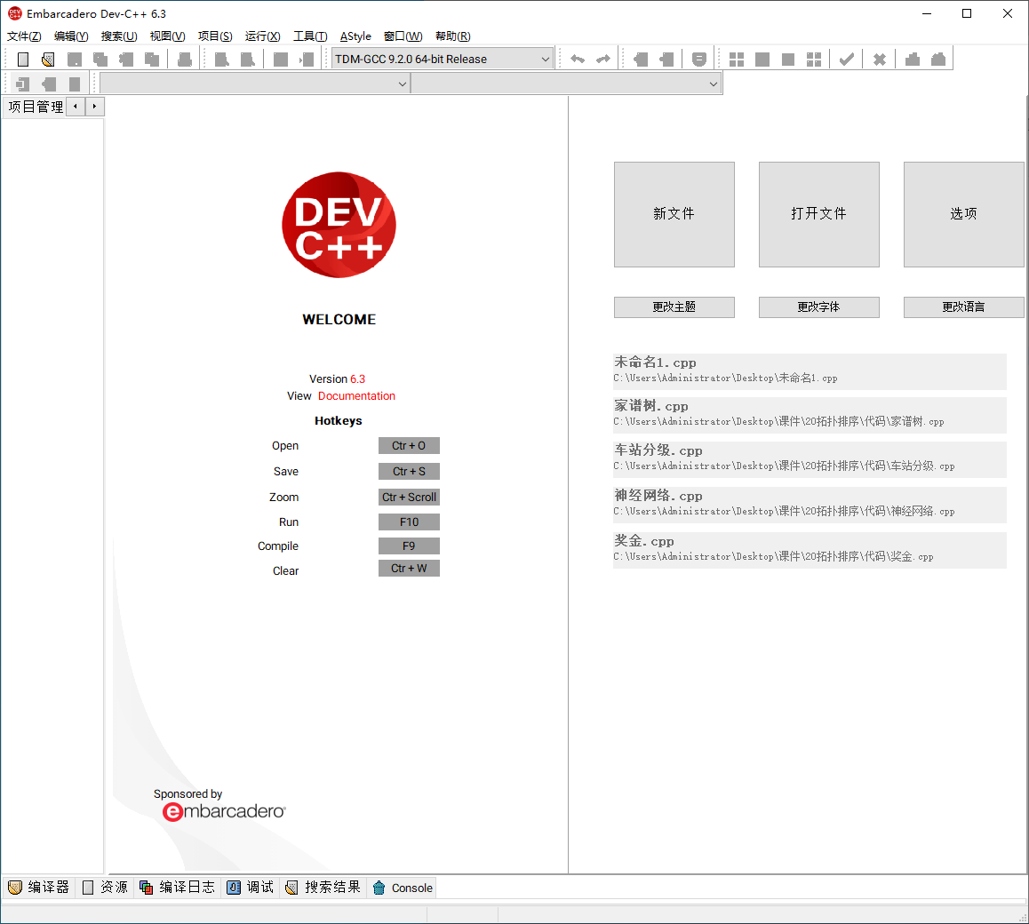This screenshot has height=924, width=1029.
Task: Click the four-squares Compile toolbar icon
Action: [737, 59]
